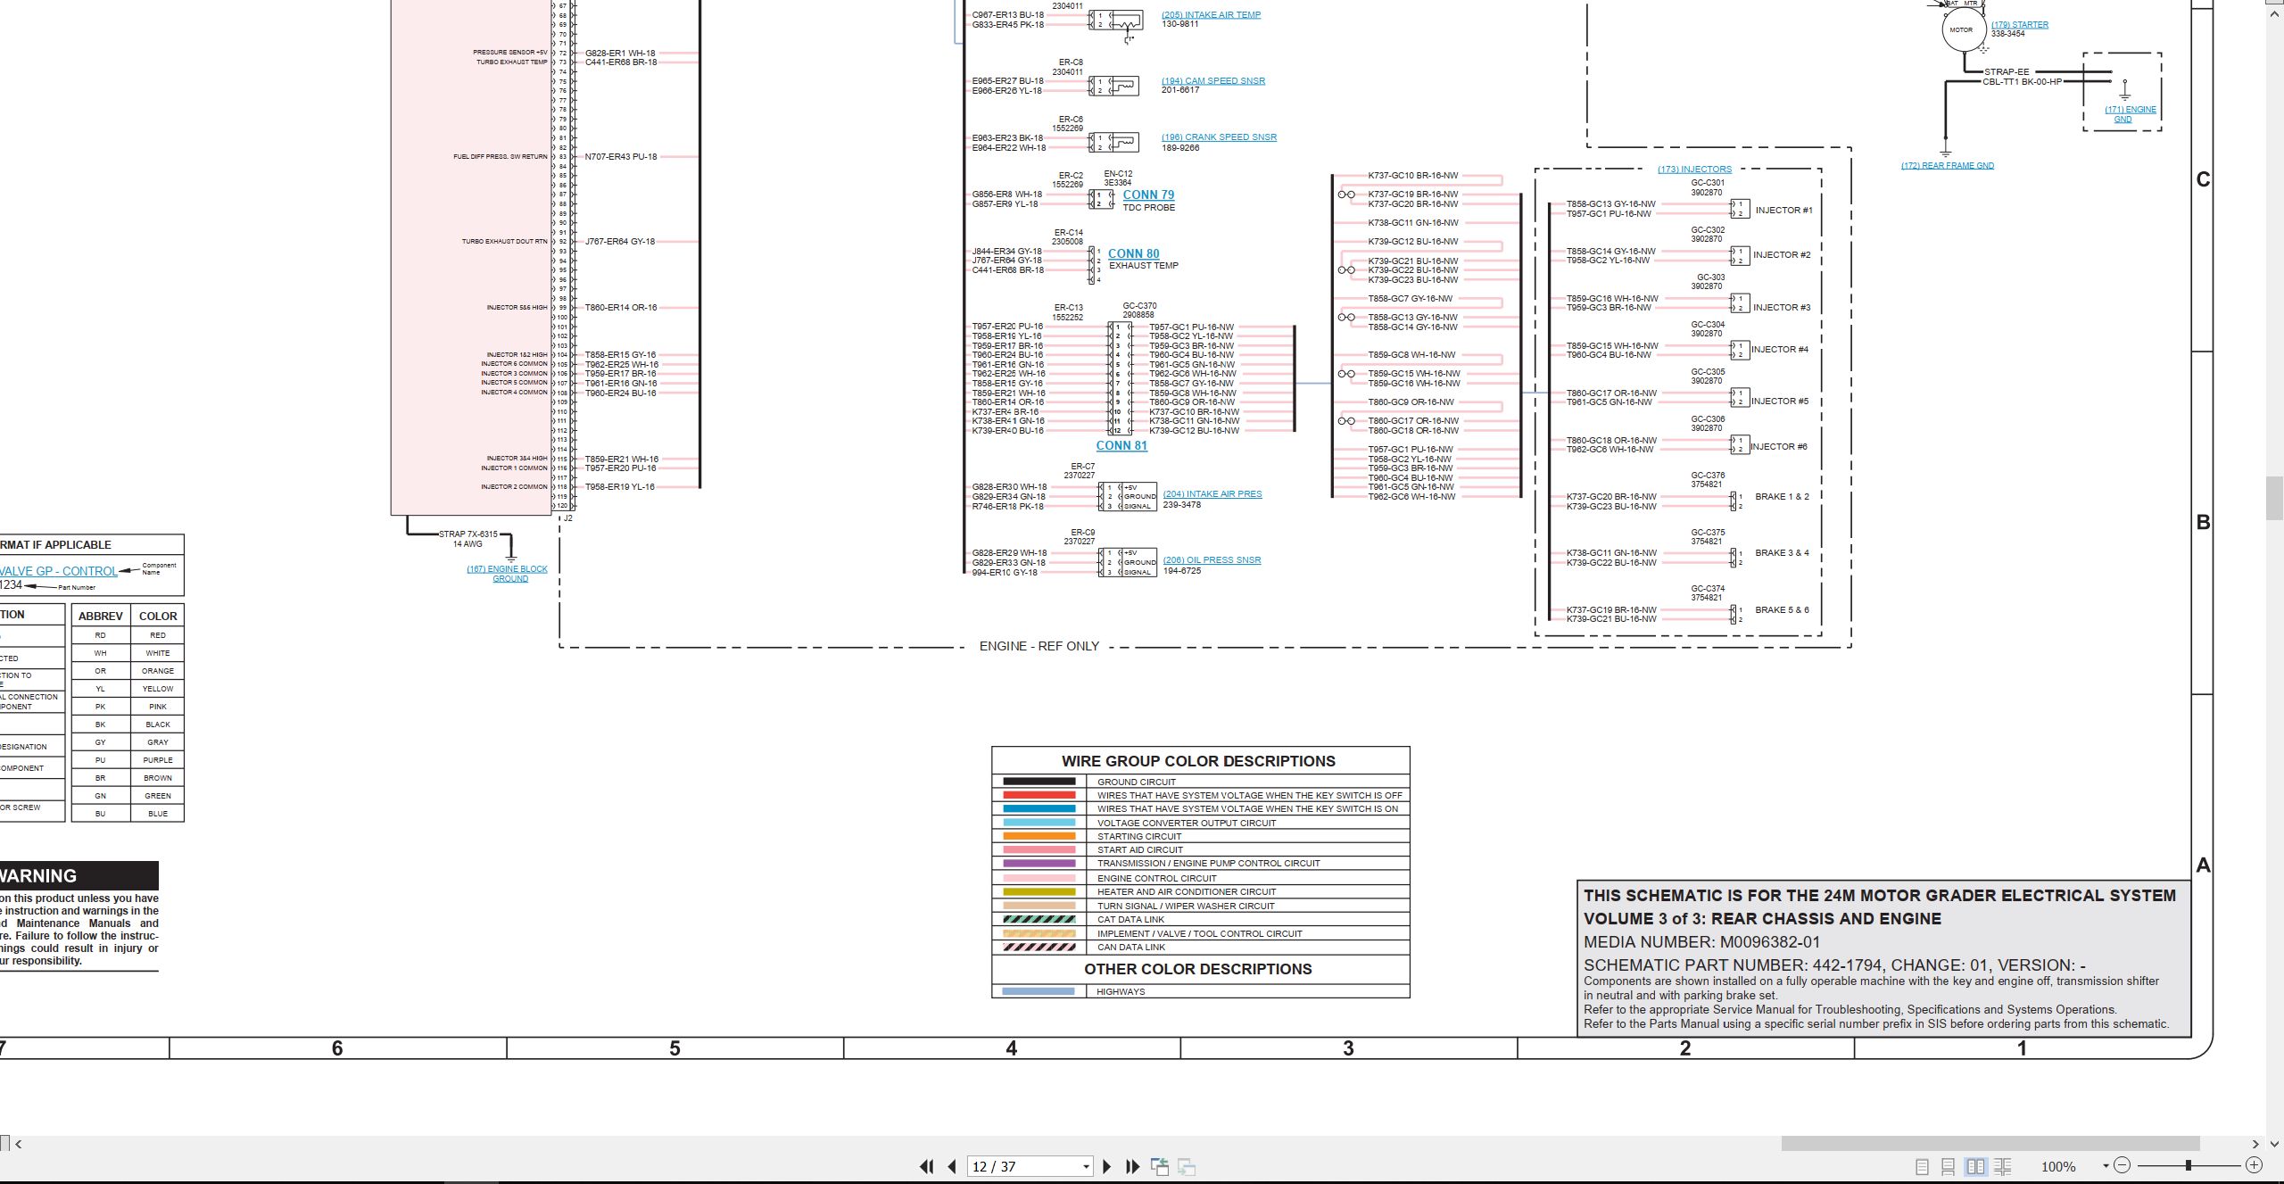2284x1184 pixels.
Task: Open the page number dropdown
Action: point(1086,1167)
